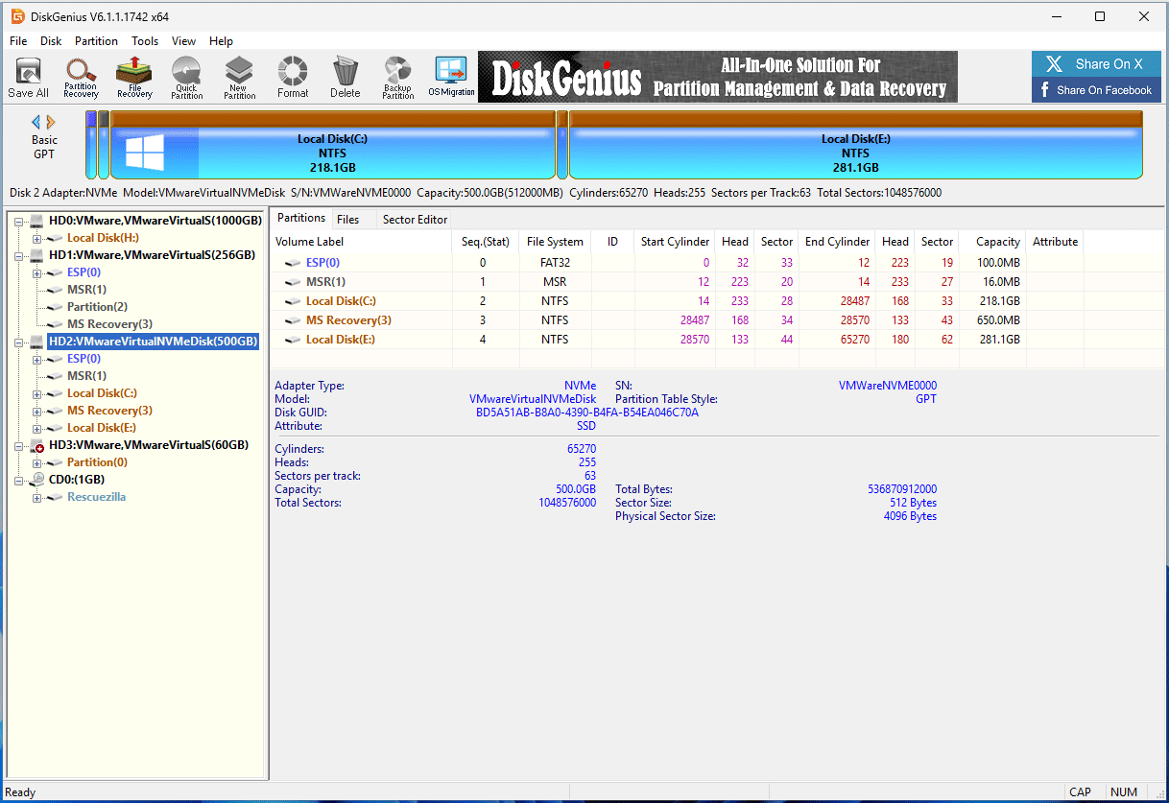Select HD0:VMware,VMwareVirtualS(1000GB) in tree

pos(155,221)
